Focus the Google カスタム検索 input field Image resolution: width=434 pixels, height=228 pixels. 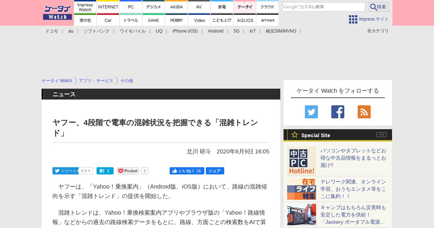coord(324,7)
